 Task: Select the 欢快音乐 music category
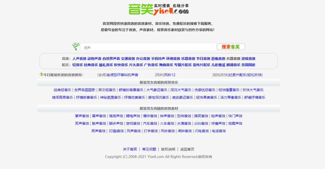click(121, 65)
